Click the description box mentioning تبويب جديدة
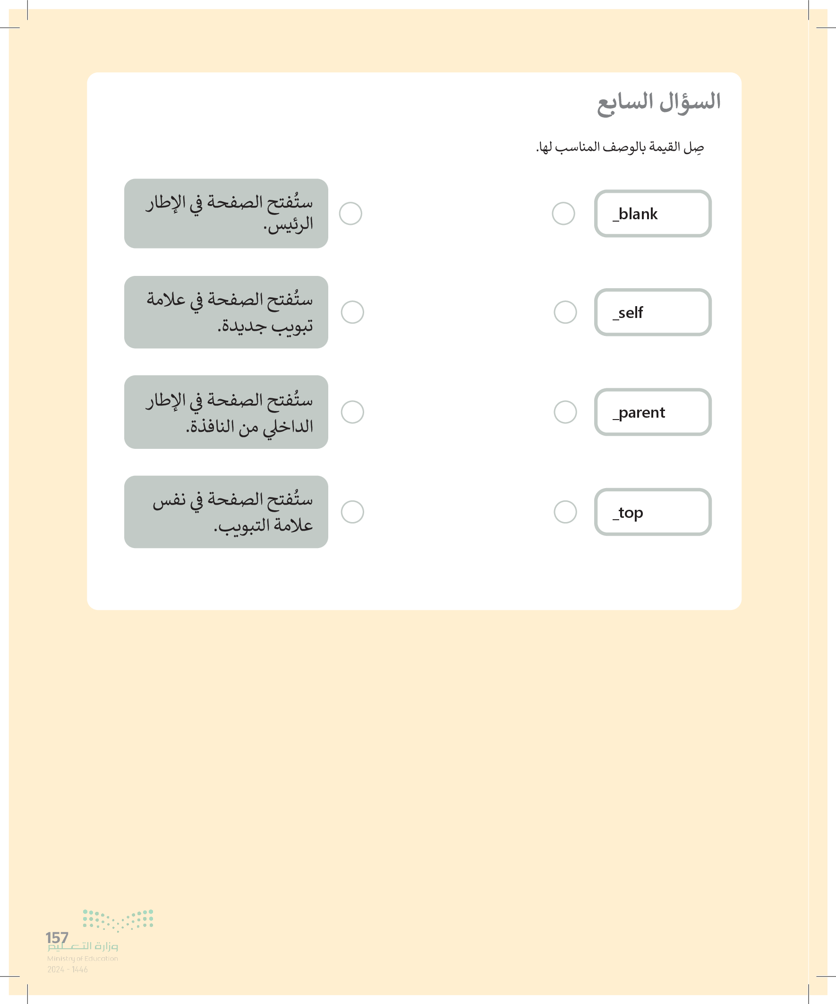 [226, 312]
